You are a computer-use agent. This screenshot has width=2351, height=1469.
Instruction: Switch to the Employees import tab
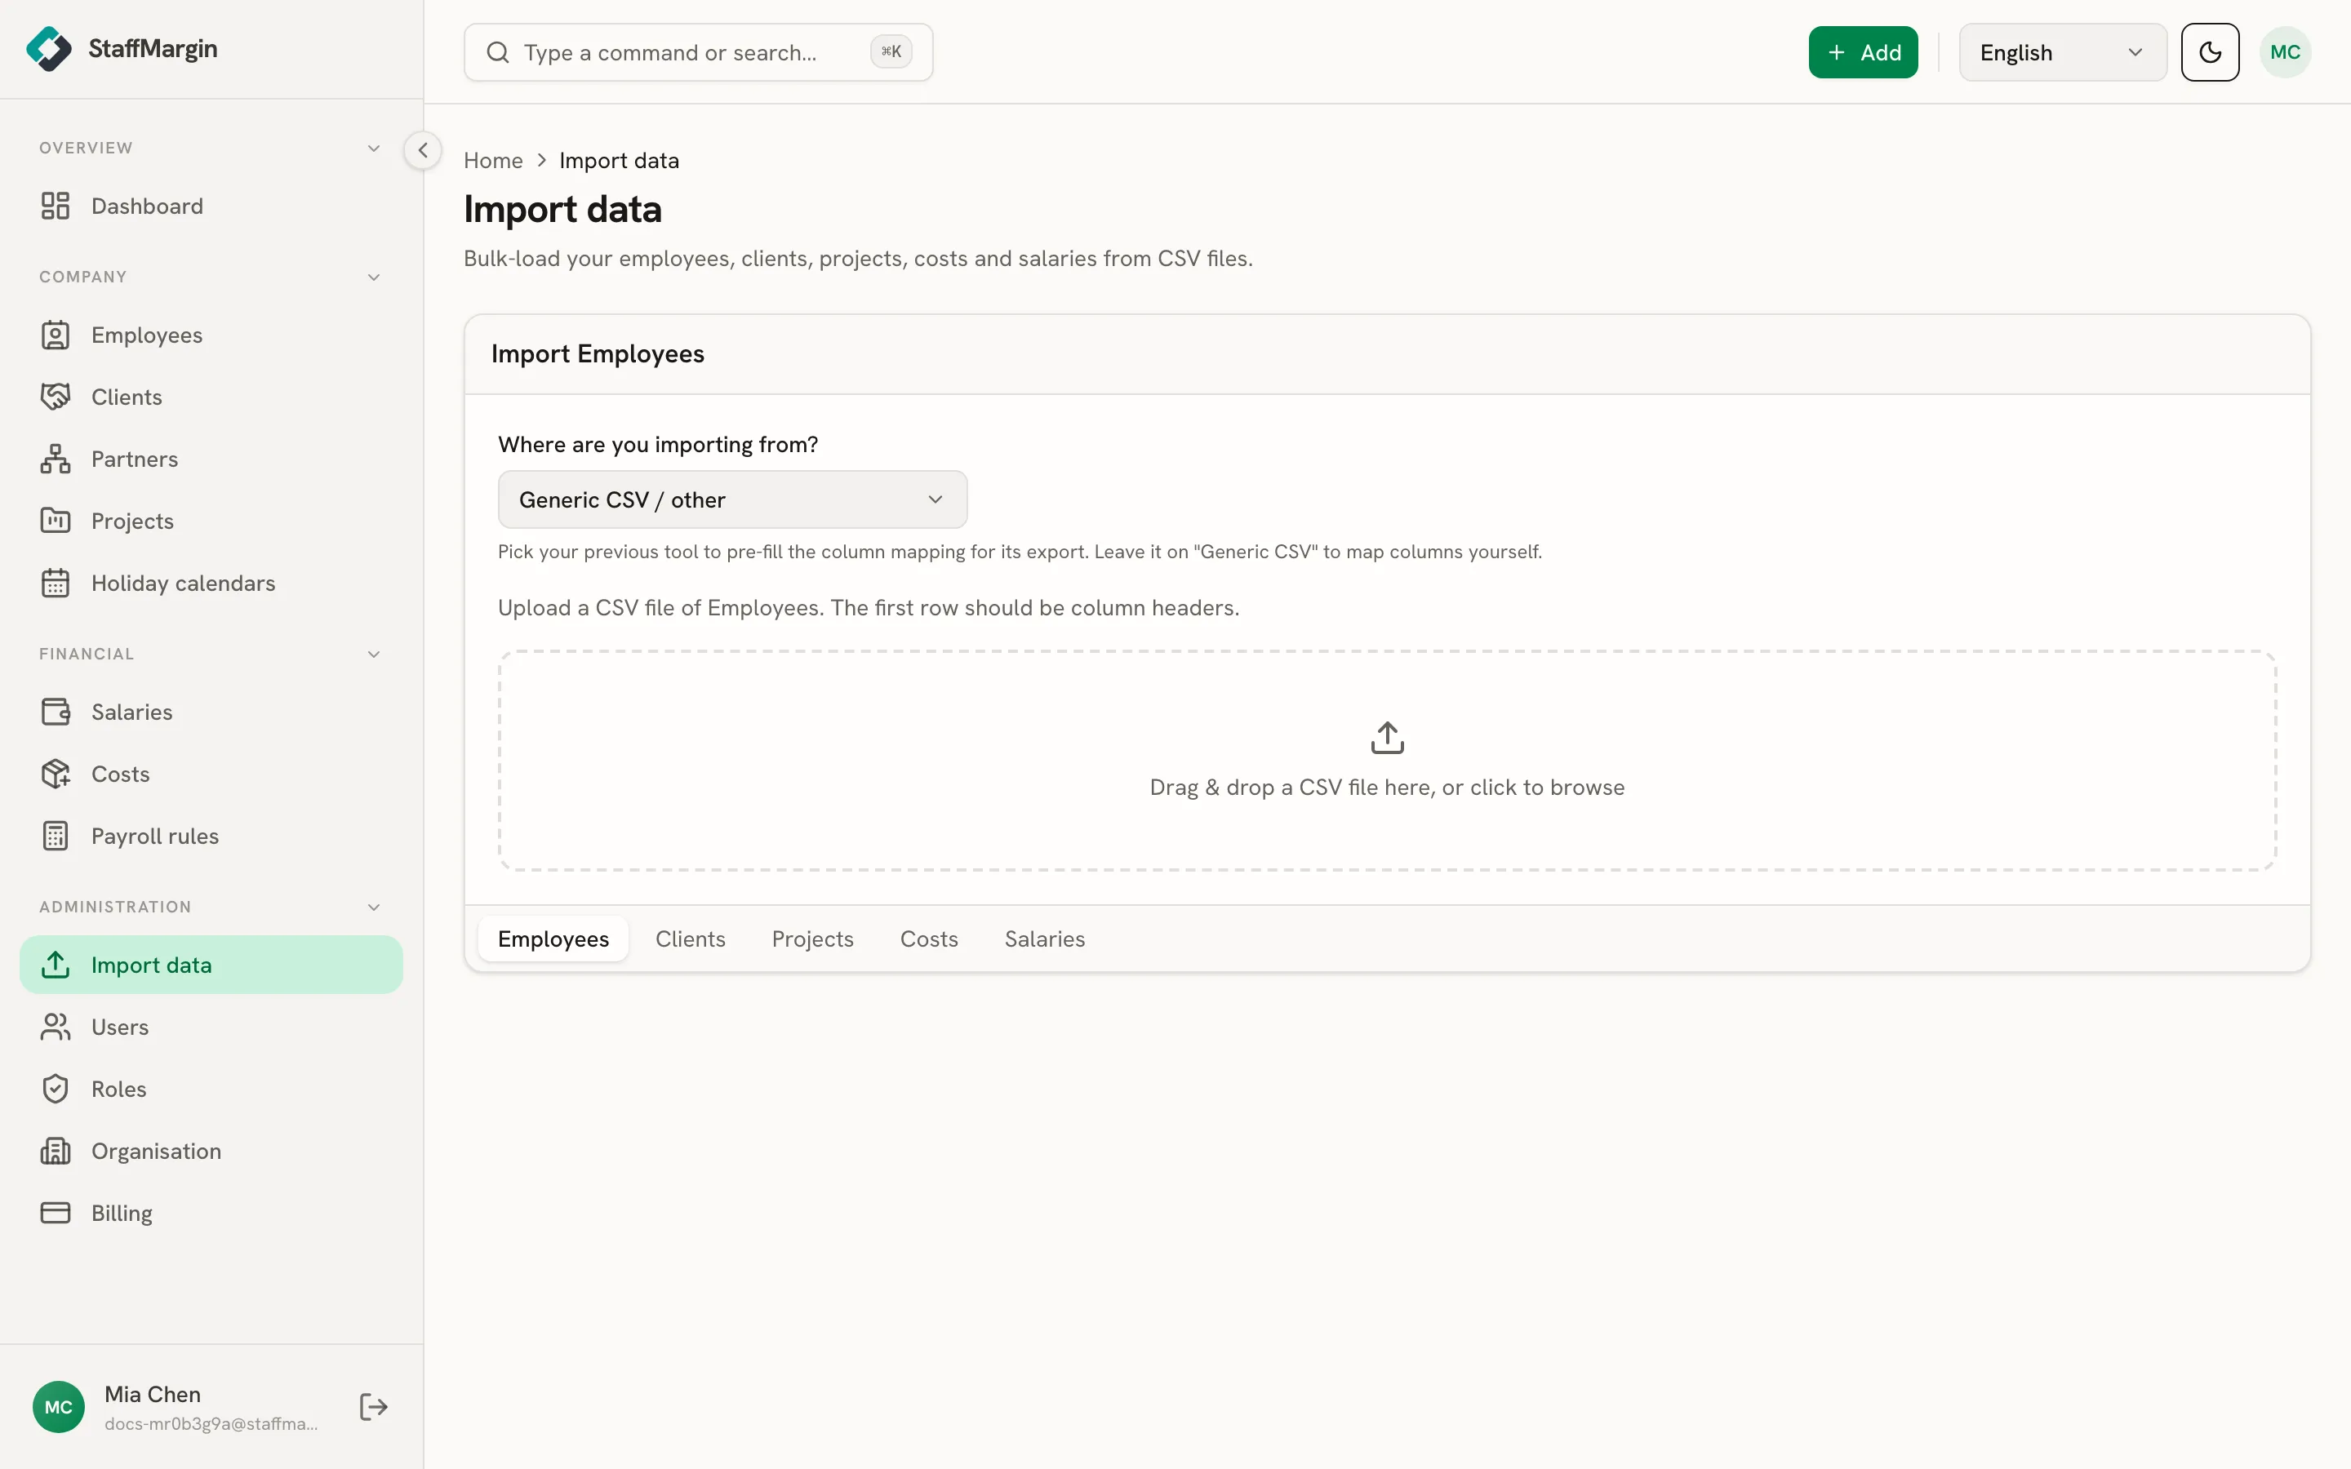point(553,939)
